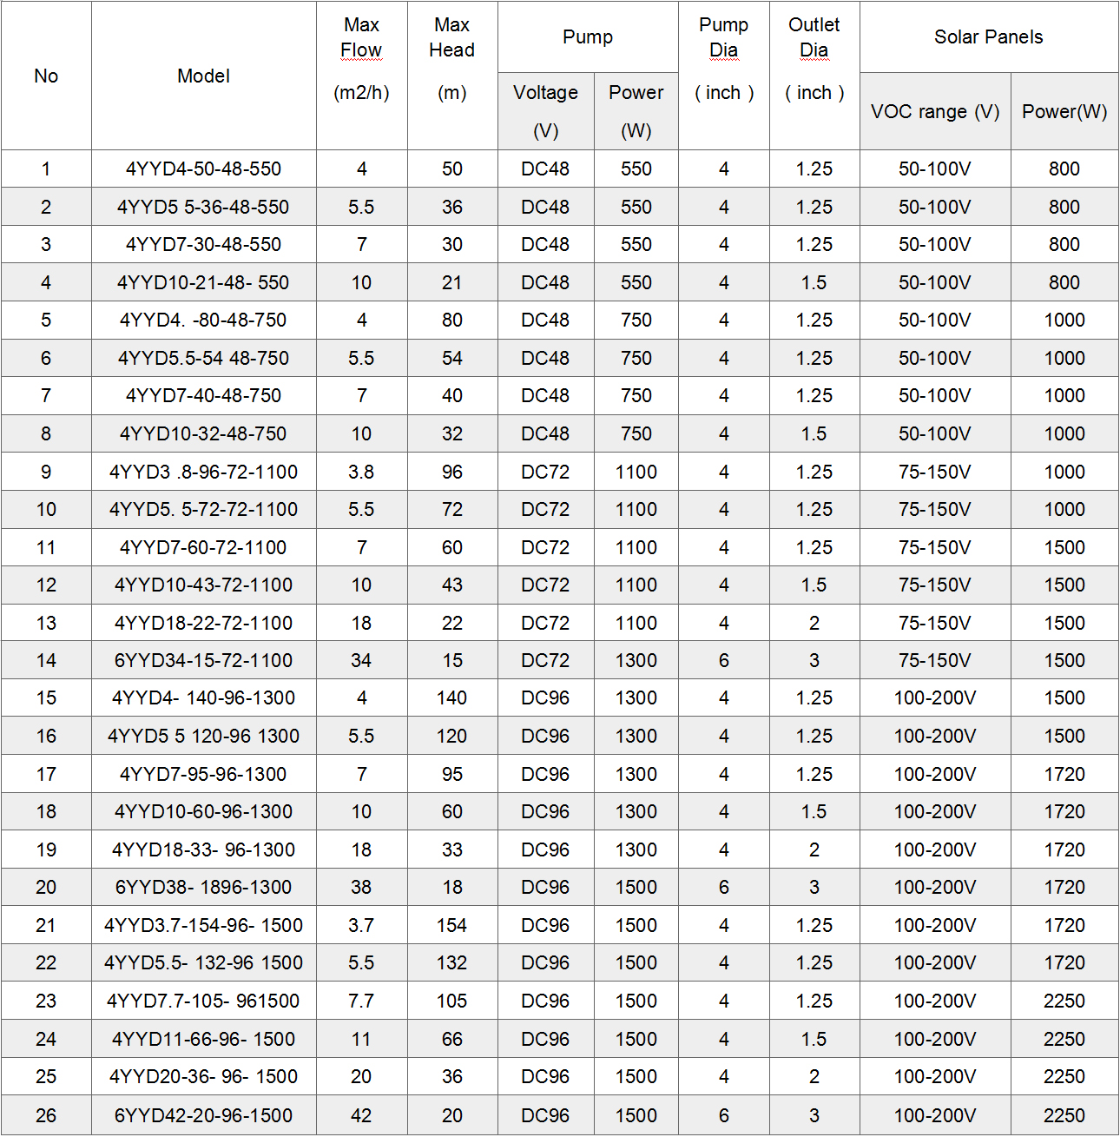
Task: Click model 4YYD10-43-72-1100
Action: (203, 585)
